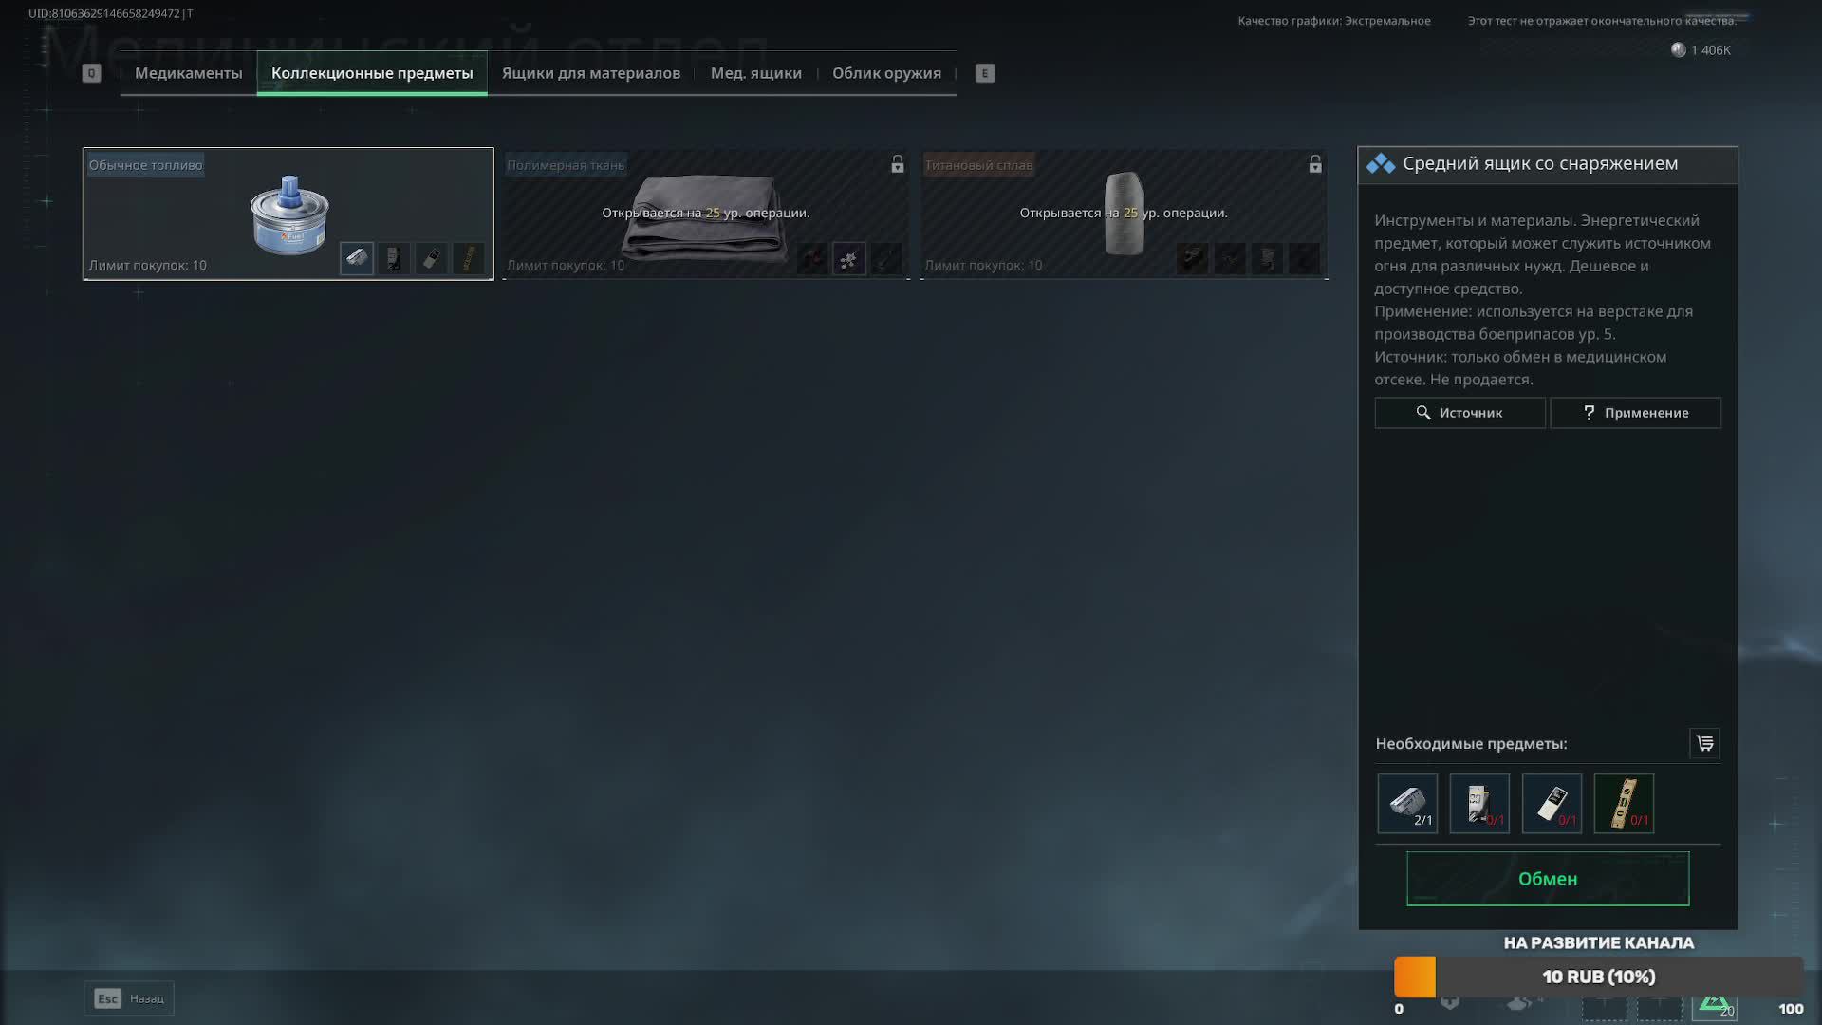Click the Применение button
1822x1025 pixels.
click(1635, 413)
